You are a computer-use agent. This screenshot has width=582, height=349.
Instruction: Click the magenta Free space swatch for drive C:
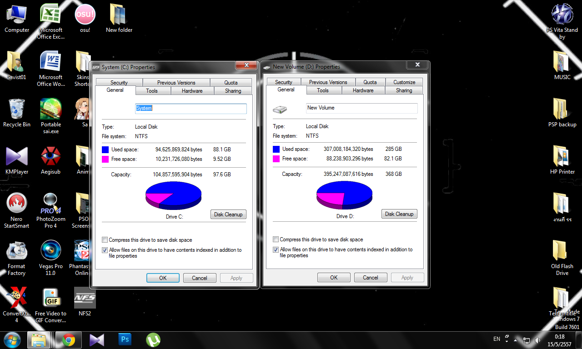pyautogui.click(x=105, y=160)
